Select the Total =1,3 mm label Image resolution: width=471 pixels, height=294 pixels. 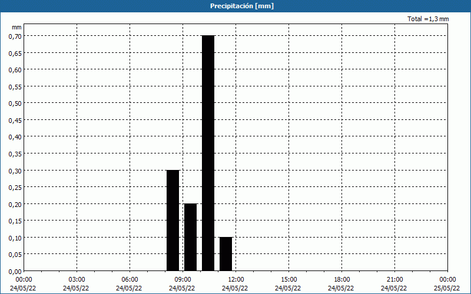click(428, 19)
